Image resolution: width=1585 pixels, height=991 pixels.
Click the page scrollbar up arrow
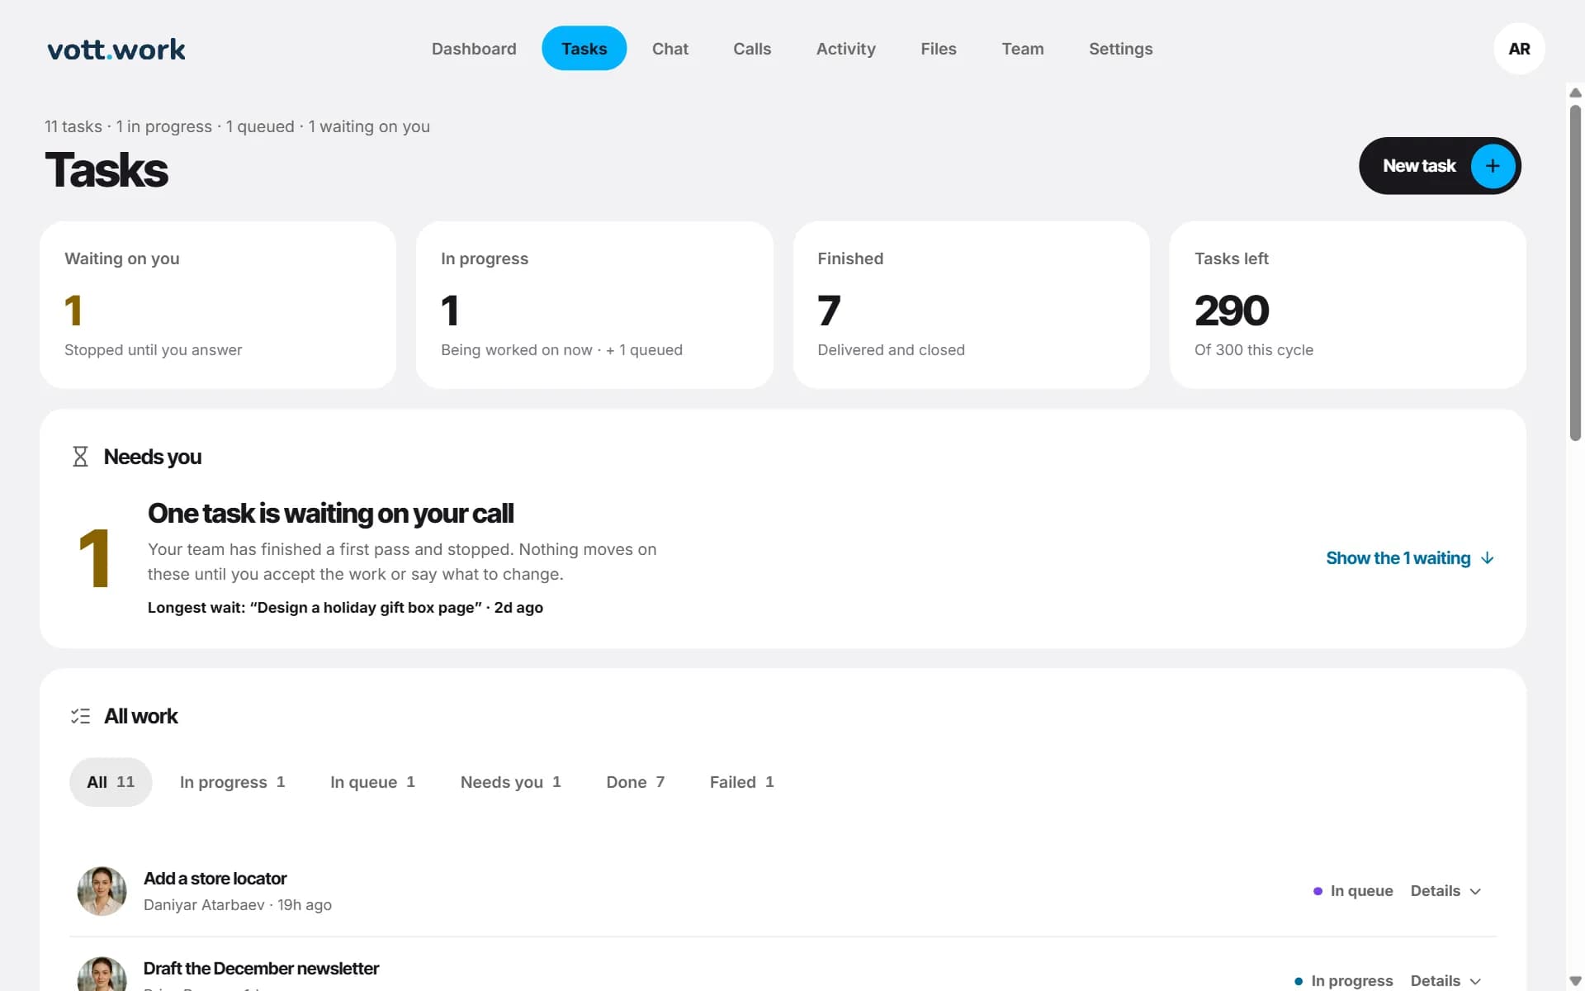(1575, 92)
